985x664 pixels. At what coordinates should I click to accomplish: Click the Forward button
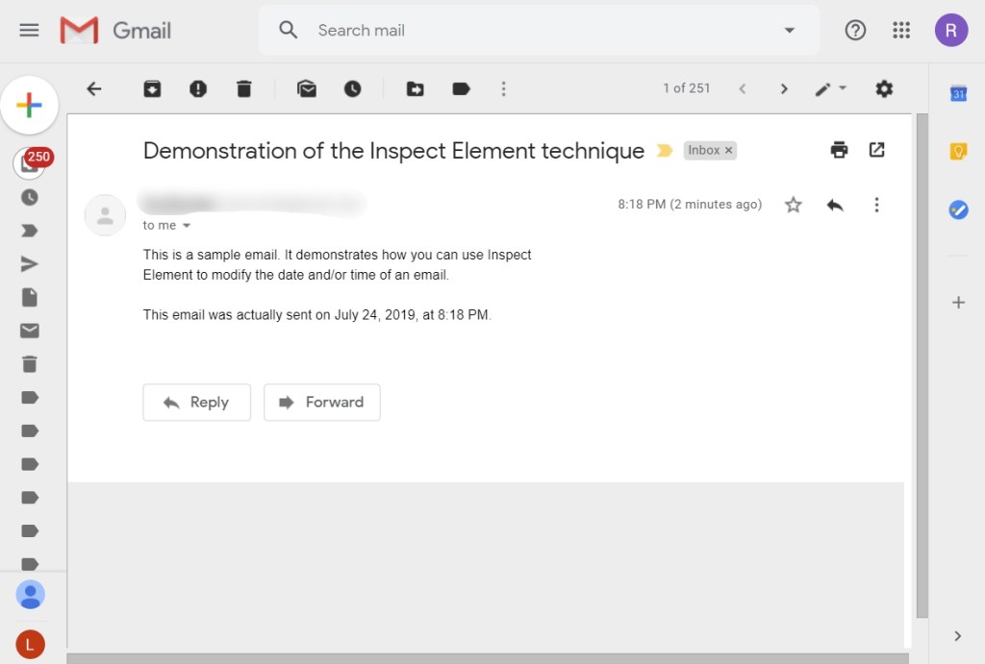pyautogui.click(x=322, y=403)
